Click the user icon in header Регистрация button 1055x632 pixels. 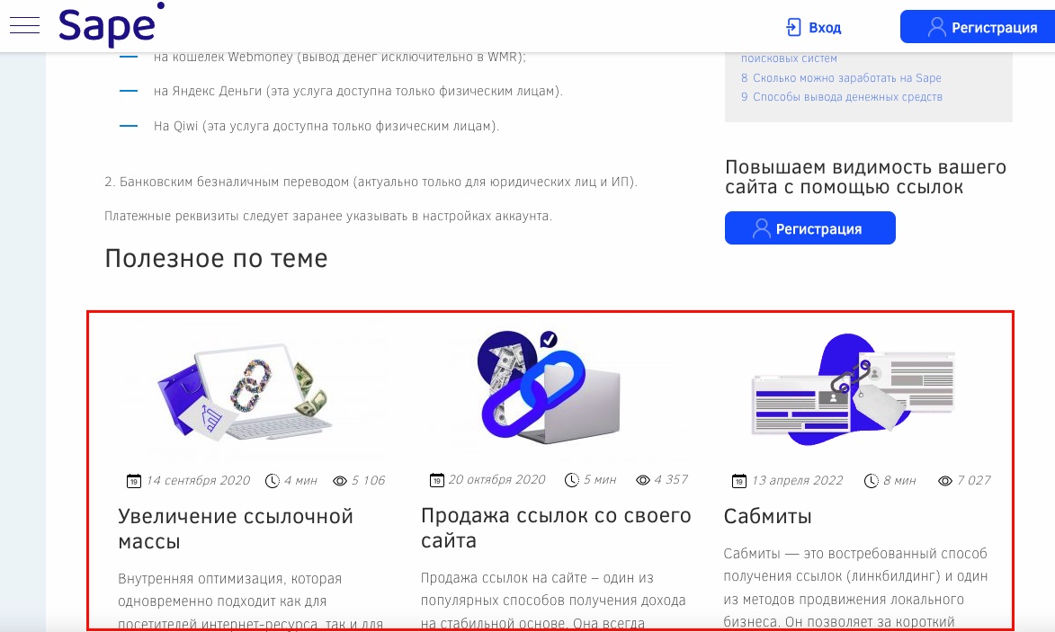(936, 27)
